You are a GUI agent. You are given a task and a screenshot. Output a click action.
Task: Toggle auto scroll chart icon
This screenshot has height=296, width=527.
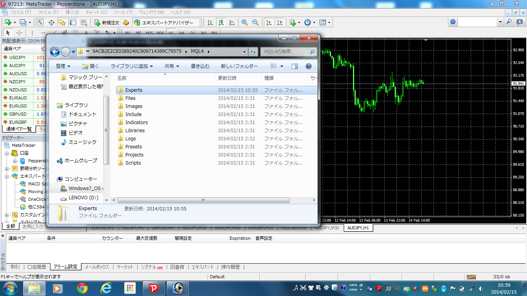click(268, 22)
